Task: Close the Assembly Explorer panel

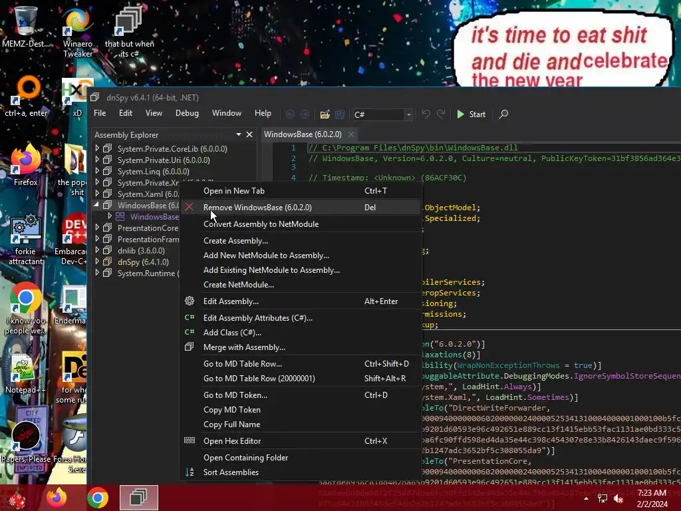Action: 249,134
